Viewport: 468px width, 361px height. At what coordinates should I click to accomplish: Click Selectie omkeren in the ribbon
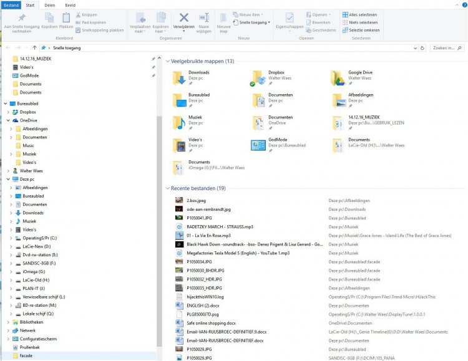[359, 30]
